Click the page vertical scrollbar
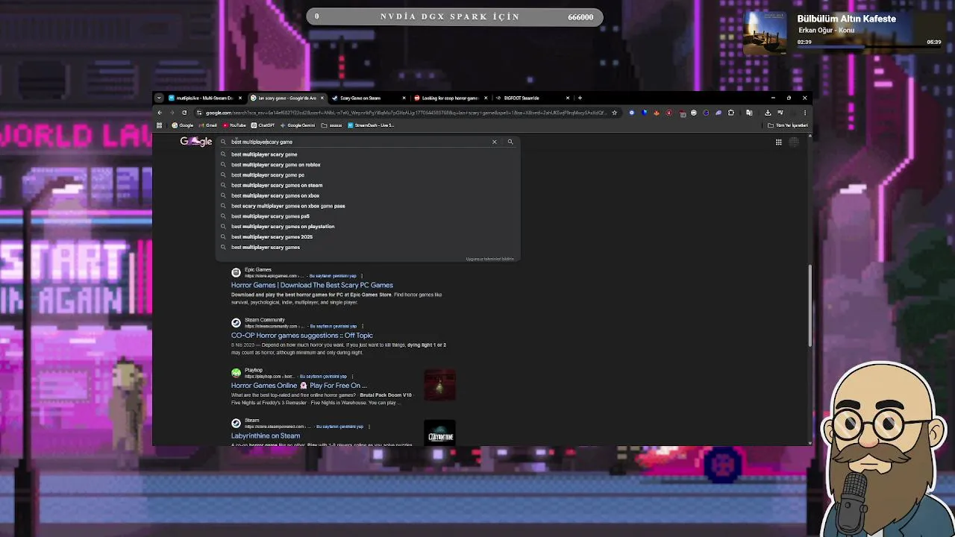Viewport: 955px width, 537px height. click(x=810, y=306)
